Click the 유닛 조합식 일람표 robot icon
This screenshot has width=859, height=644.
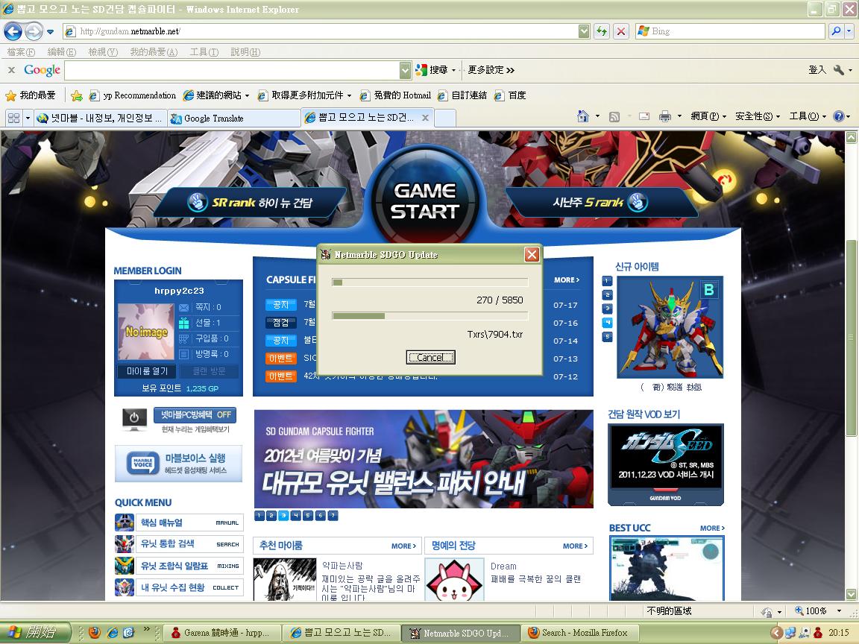[125, 566]
